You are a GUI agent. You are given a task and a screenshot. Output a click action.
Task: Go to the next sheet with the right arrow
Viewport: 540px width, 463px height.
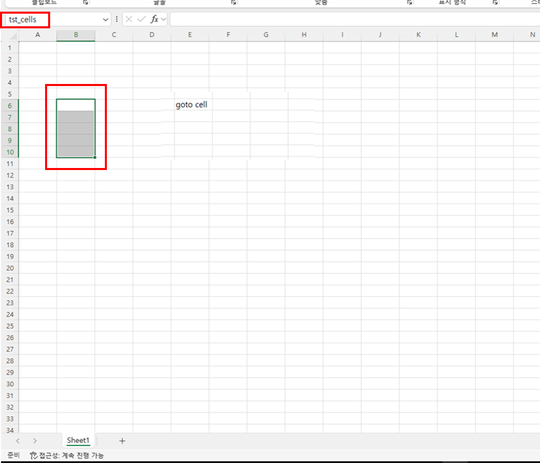(35, 441)
